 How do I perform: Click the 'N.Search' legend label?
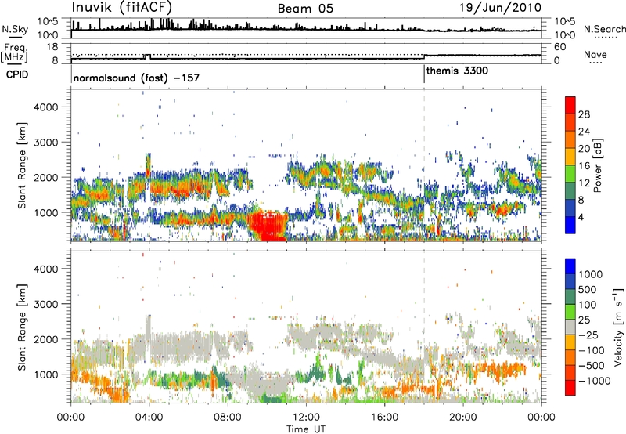604,29
